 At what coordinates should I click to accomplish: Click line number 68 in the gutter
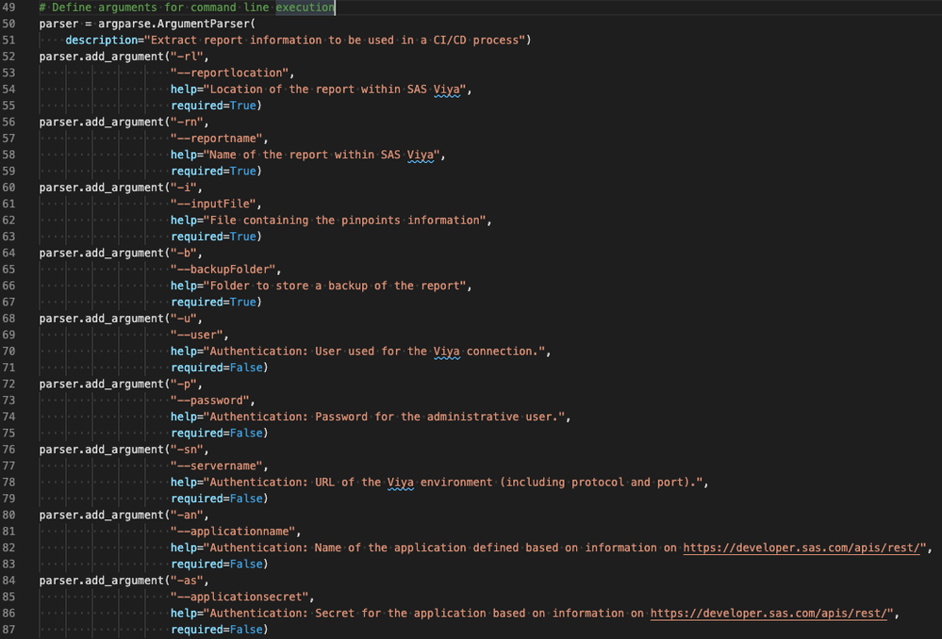[10, 319]
